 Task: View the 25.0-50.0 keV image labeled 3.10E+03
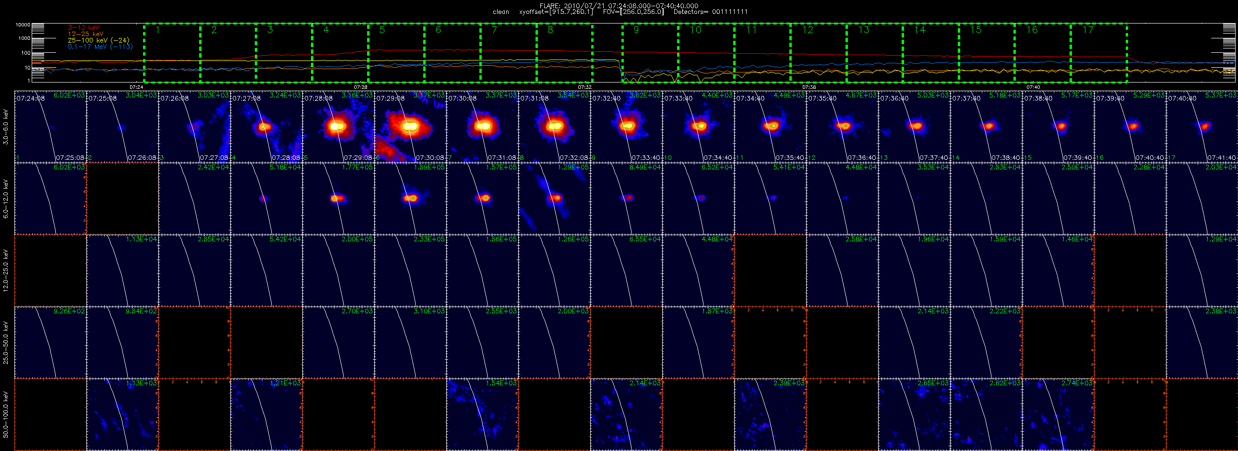pyautogui.click(x=410, y=343)
